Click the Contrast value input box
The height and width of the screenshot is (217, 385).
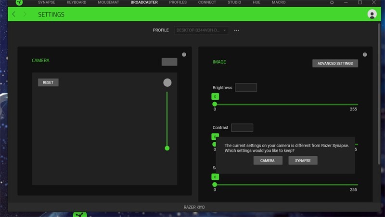[242, 128]
